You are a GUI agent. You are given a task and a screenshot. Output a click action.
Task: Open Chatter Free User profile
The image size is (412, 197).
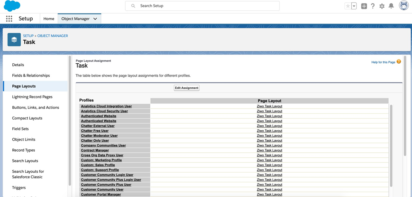[x=94, y=131]
